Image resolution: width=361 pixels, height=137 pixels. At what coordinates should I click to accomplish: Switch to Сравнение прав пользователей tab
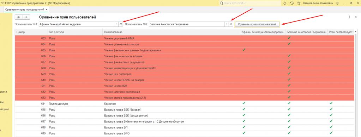point(25,10)
